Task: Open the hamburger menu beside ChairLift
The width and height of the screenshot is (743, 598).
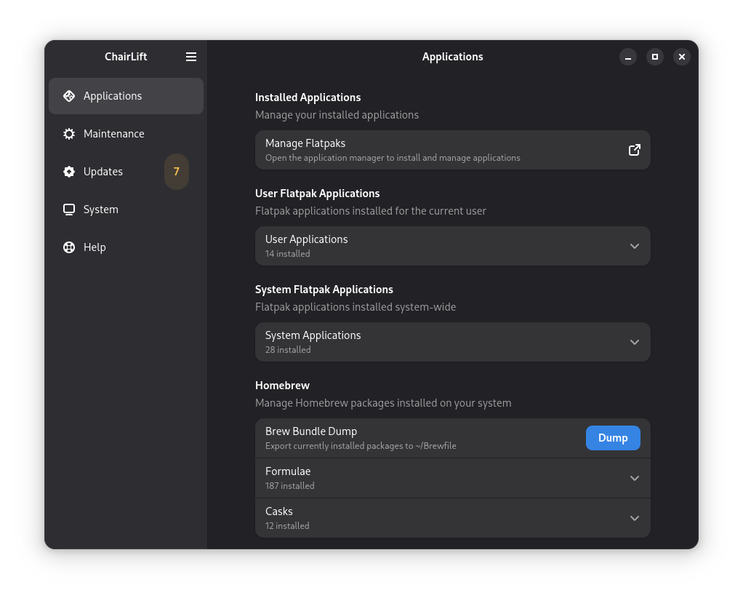Action: click(191, 57)
